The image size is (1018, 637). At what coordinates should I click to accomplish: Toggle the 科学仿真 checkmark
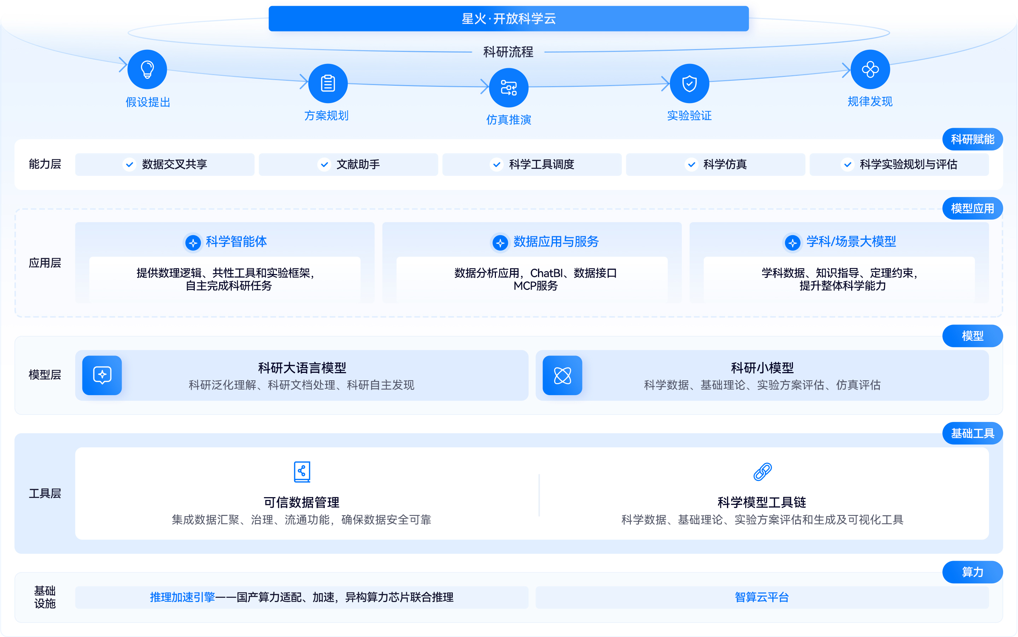click(x=692, y=164)
